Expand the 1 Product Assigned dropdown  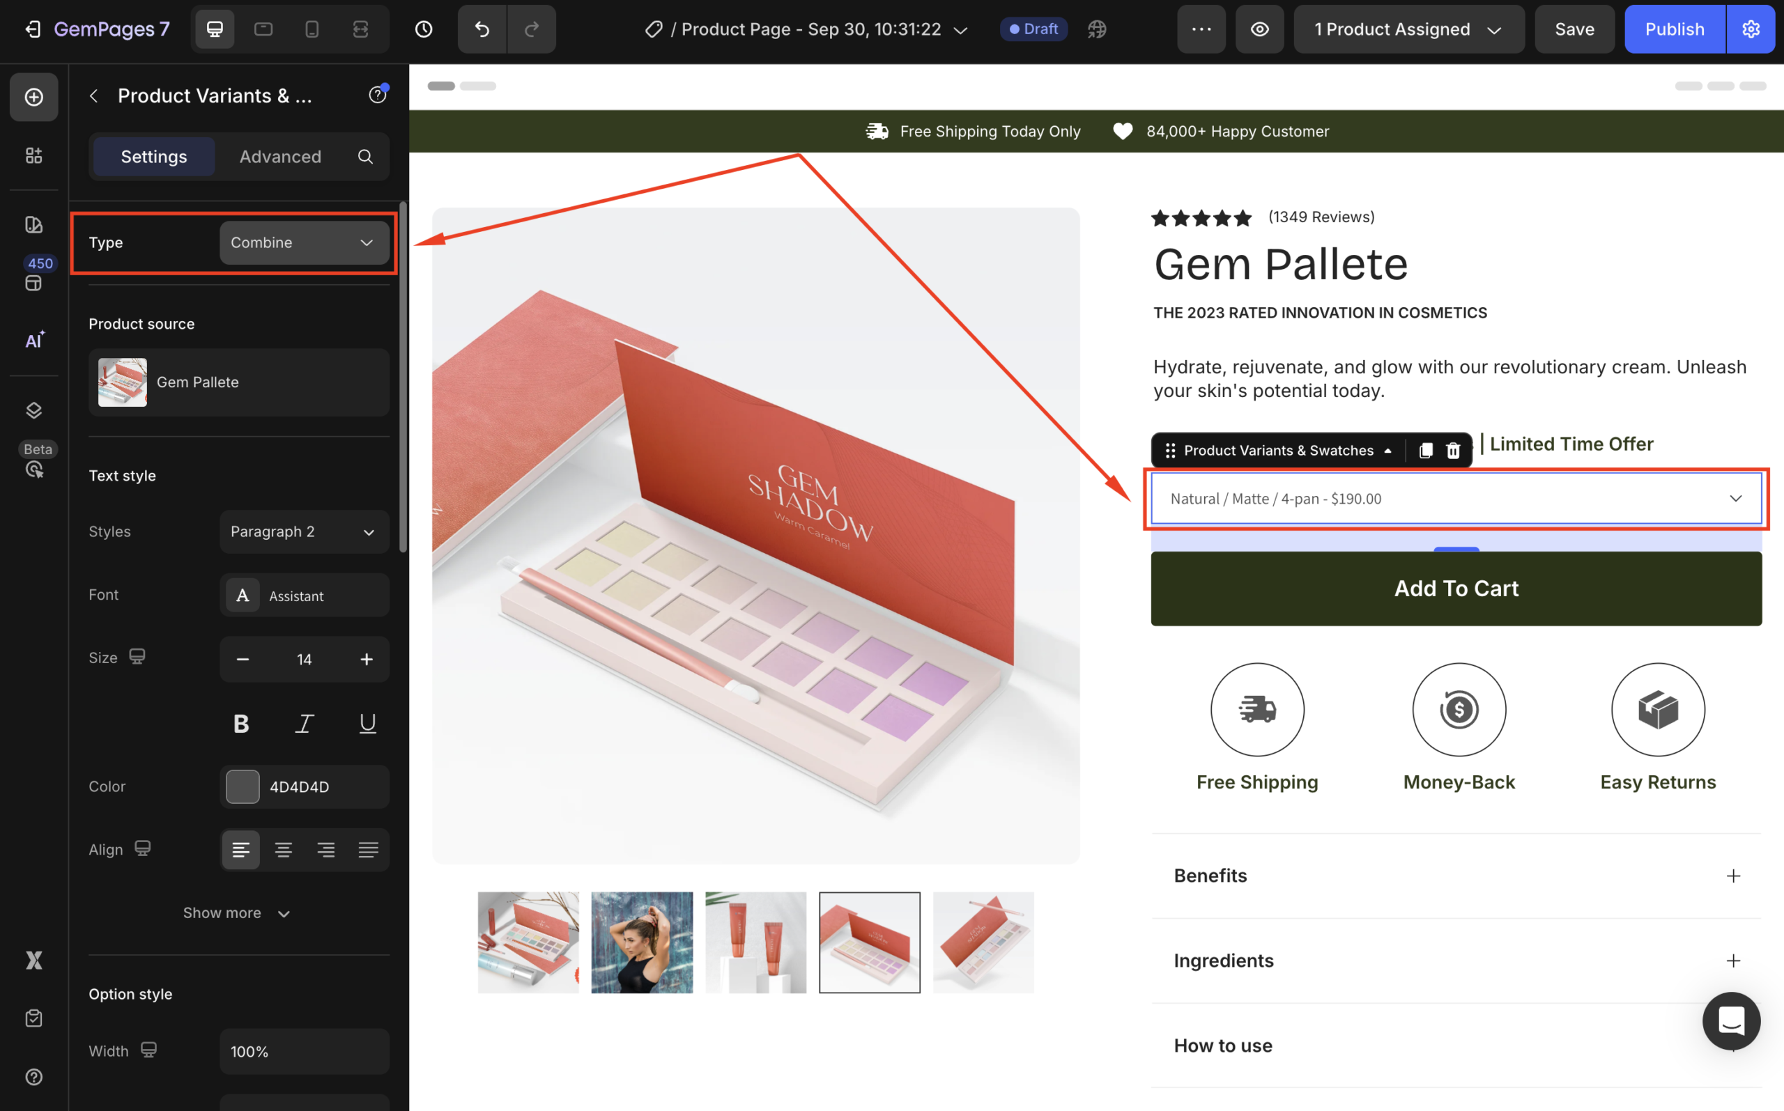1408,29
